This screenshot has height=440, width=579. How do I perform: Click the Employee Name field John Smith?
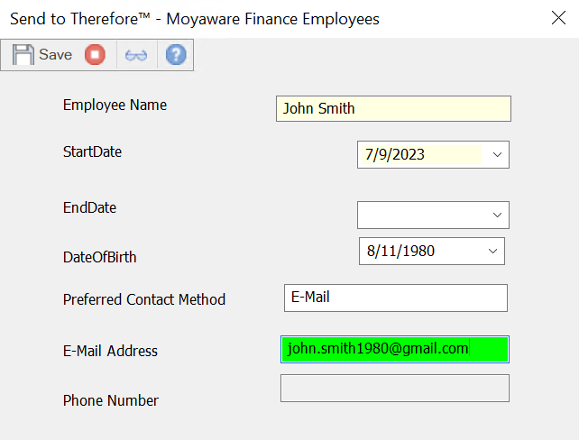pyautogui.click(x=393, y=108)
